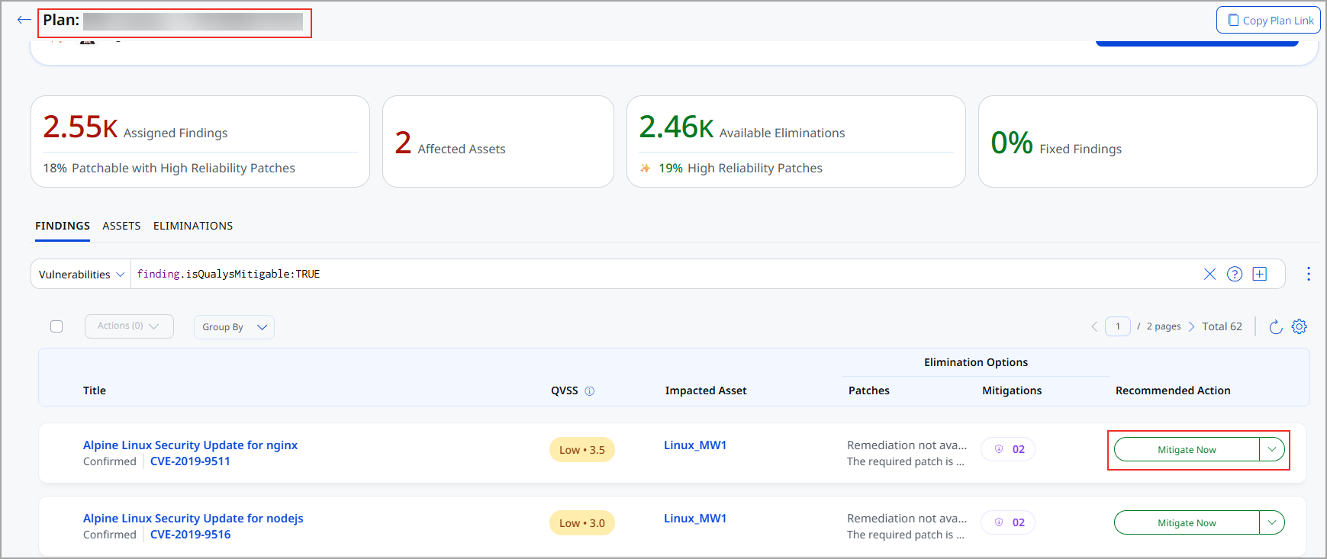The image size is (1327, 559).
Task: Switch to the FINDINGS tab
Action: tap(63, 226)
